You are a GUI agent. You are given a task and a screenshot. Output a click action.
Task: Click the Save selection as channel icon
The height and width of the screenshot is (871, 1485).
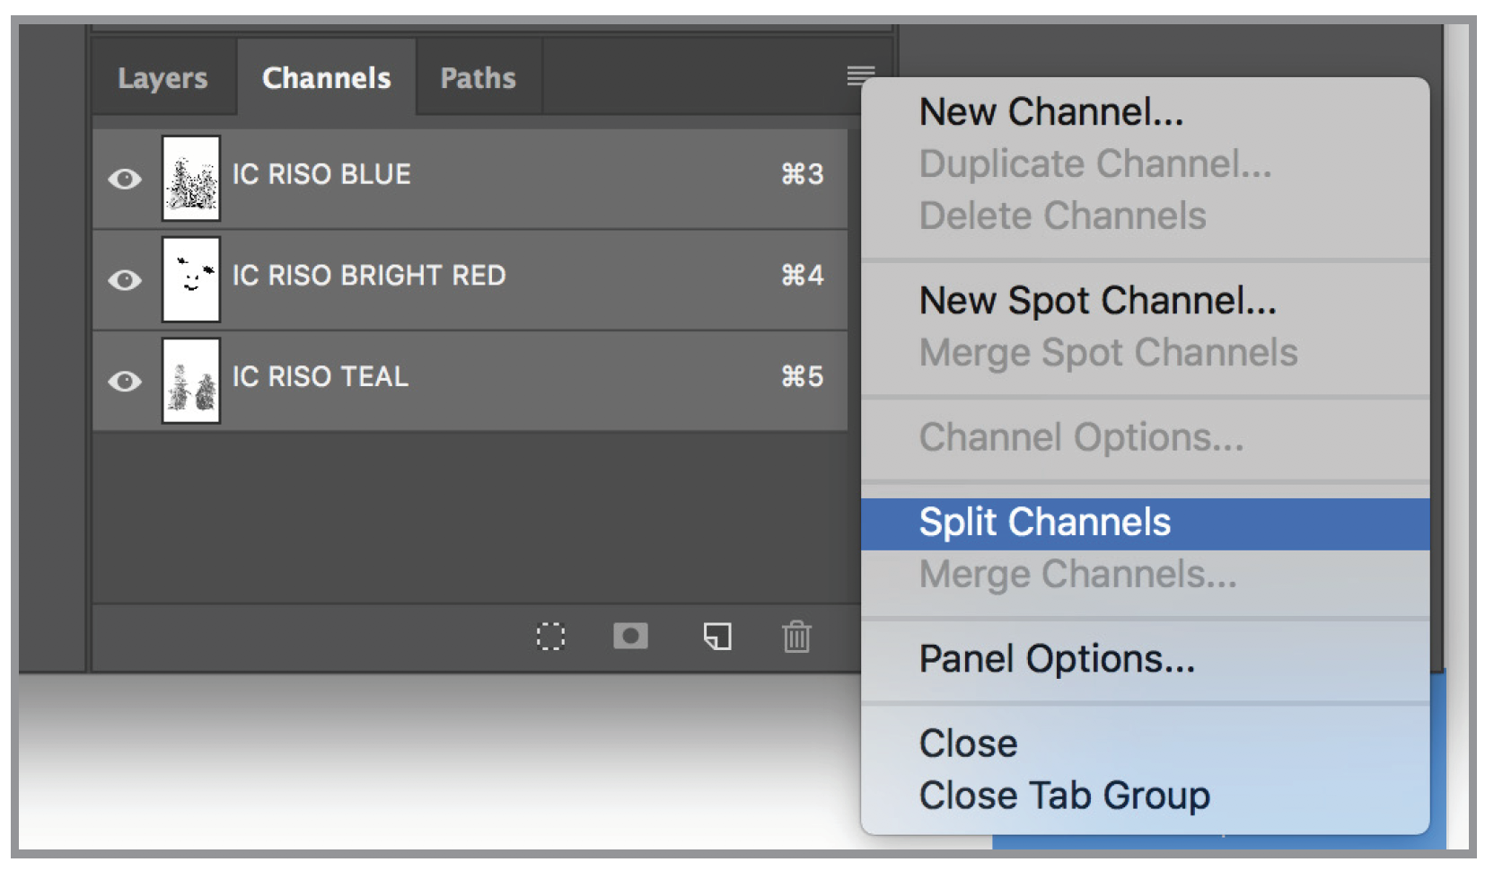click(x=630, y=637)
